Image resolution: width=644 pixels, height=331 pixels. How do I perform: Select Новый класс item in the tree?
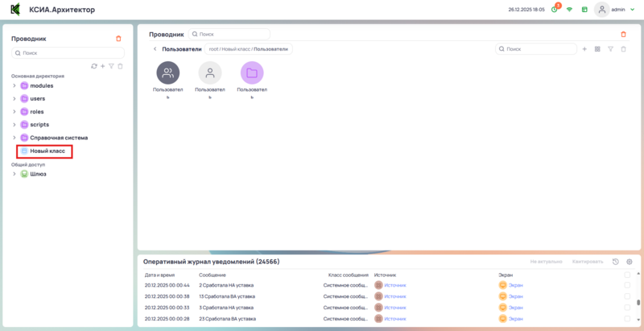(47, 151)
